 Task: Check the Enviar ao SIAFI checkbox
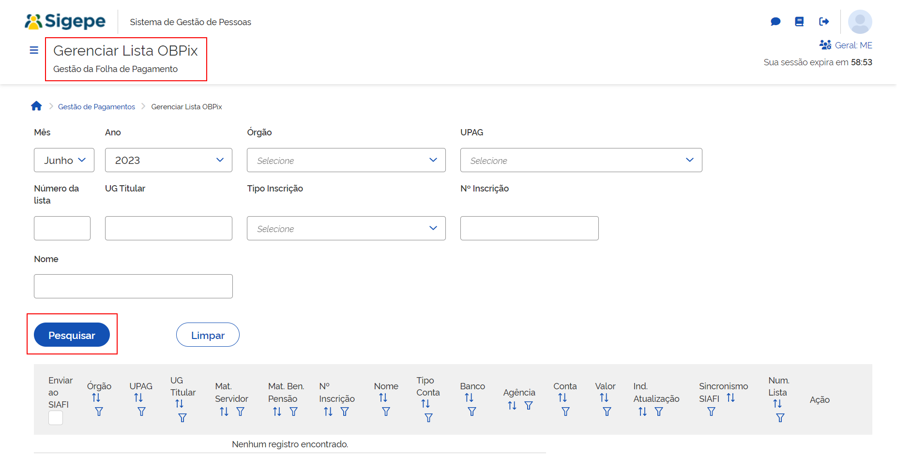coord(56,418)
